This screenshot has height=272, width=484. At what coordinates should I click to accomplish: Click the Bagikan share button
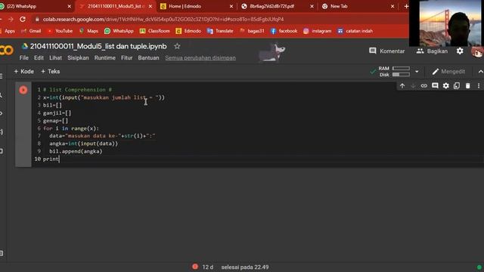tap(432, 51)
